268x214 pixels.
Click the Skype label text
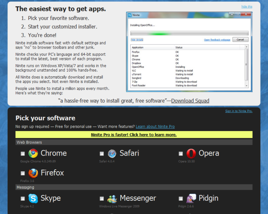pos(51,198)
